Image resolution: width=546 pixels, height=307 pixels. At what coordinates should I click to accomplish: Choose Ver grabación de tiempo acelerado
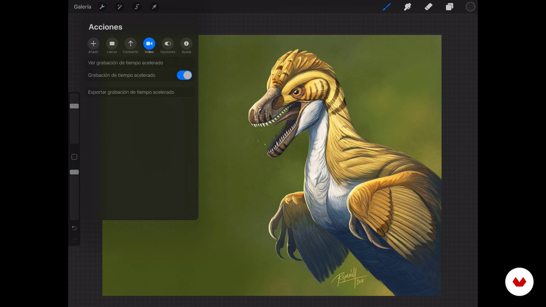pyautogui.click(x=140, y=63)
